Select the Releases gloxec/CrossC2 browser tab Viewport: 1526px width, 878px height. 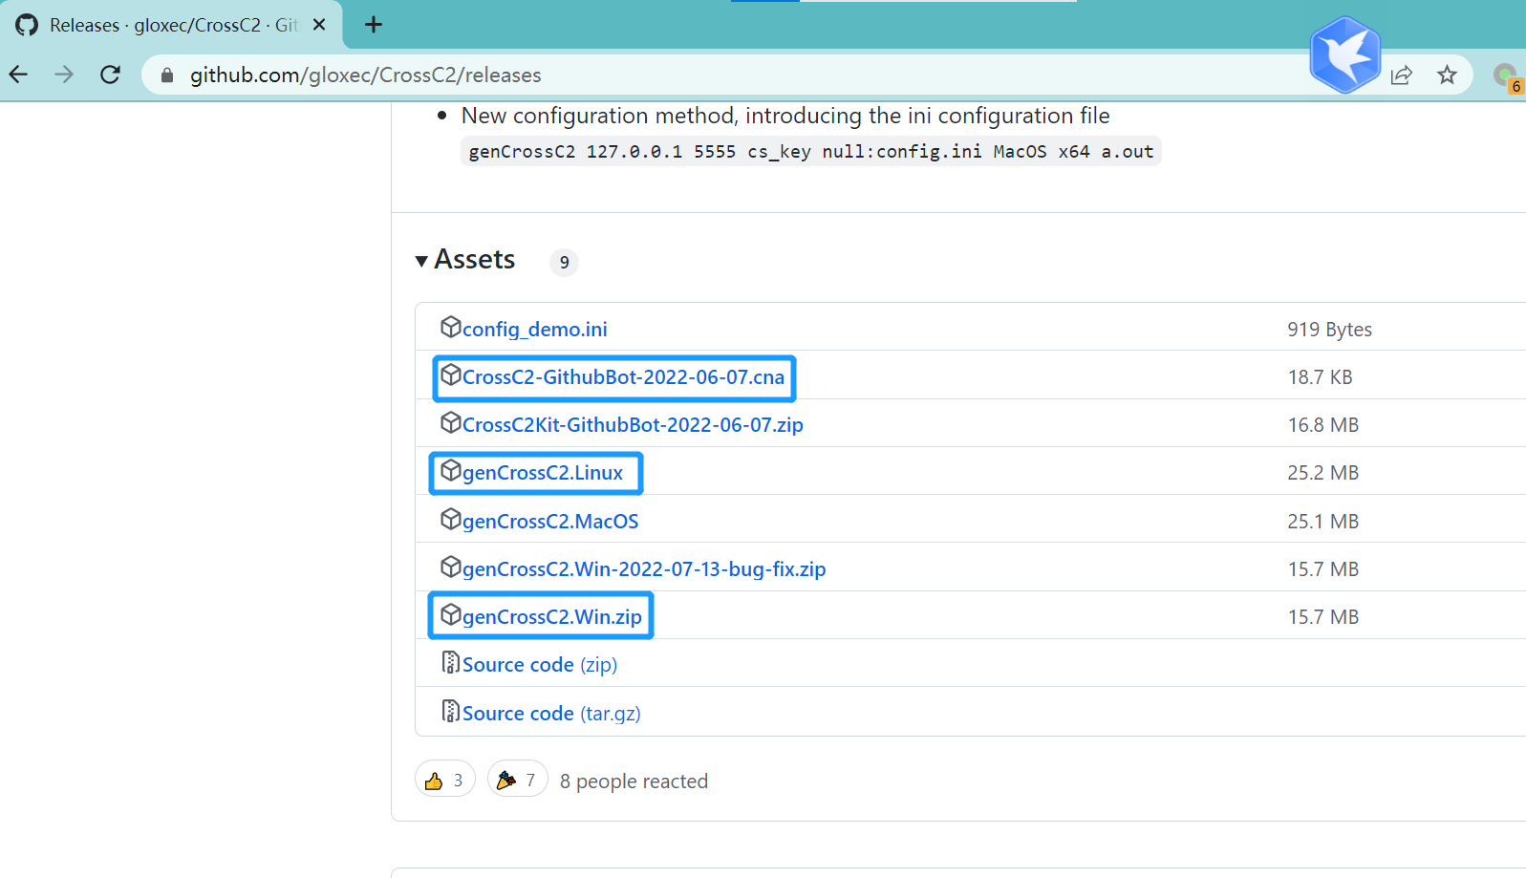point(172,25)
